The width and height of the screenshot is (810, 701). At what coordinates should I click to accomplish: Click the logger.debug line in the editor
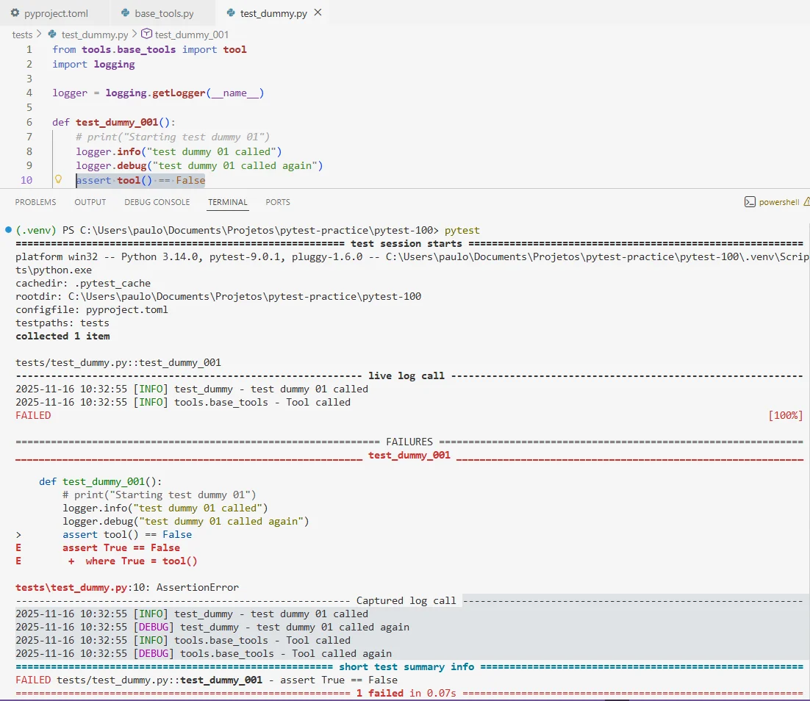point(199,166)
